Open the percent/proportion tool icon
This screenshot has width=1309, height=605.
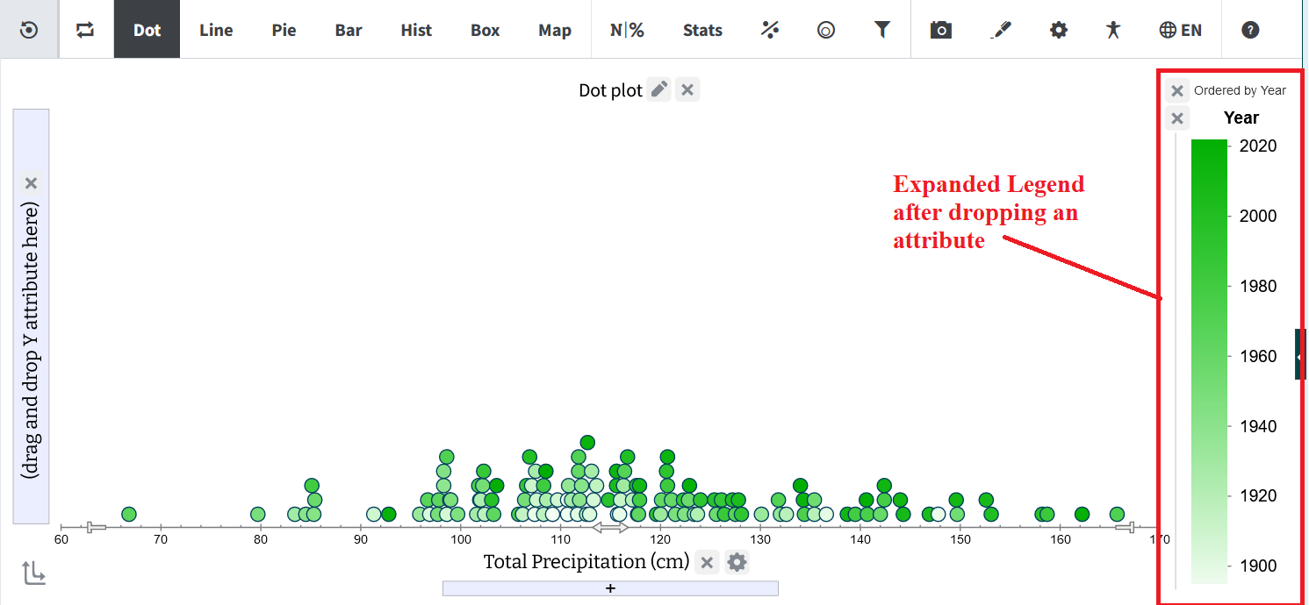(x=770, y=30)
